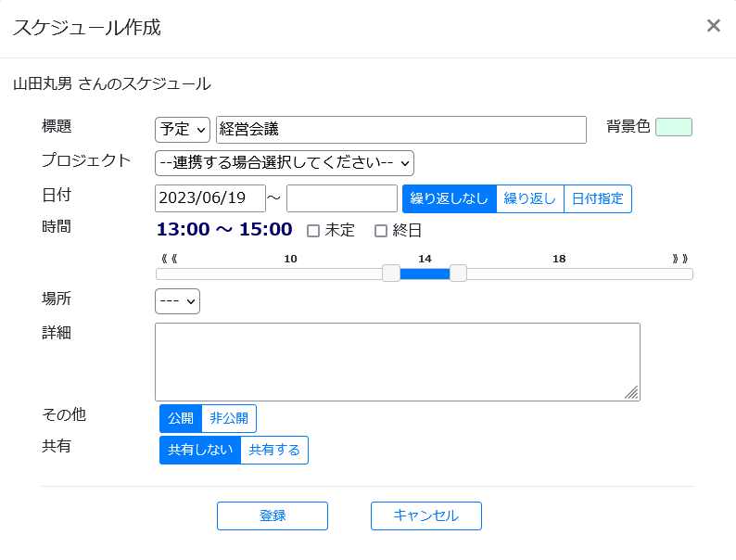The height and width of the screenshot is (560, 736).
Task: Open the 予定 type dropdown
Action: [183, 130]
